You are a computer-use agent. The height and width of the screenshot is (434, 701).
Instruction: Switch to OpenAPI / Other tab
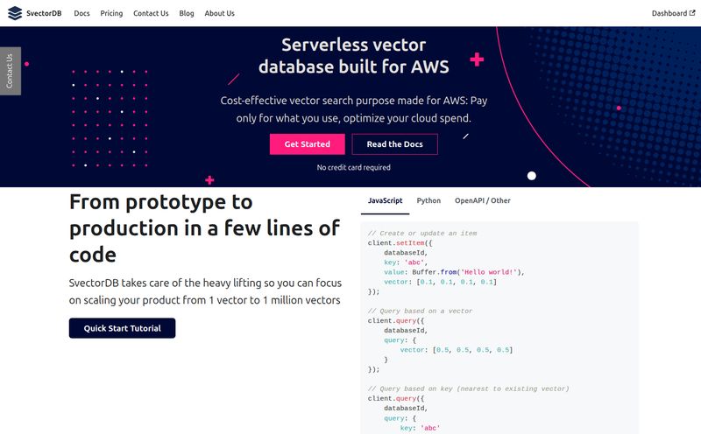(x=483, y=201)
